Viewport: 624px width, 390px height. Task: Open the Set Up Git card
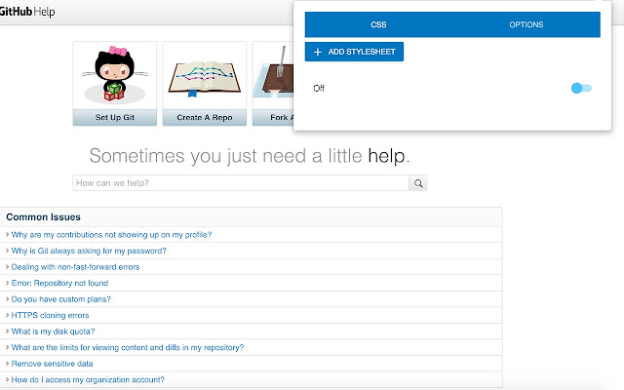pyautogui.click(x=115, y=84)
